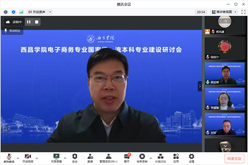248x165 pixels.
Task: Collapse the participant video sidebar
Action: coord(200,86)
